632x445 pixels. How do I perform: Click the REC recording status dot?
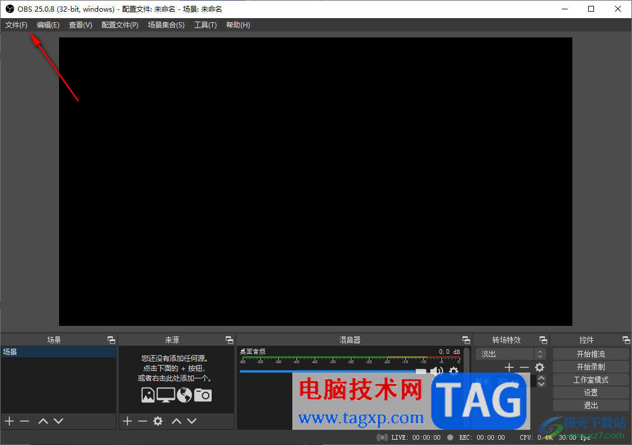pyautogui.click(x=450, y=437)
